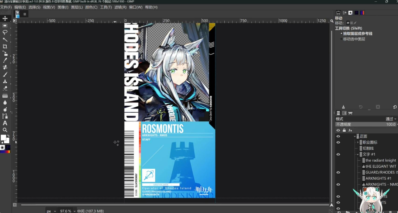Select the Rectangle Select tool
Image resolution: width=398 pixels, height=213 pixels.
click(5, 26)
